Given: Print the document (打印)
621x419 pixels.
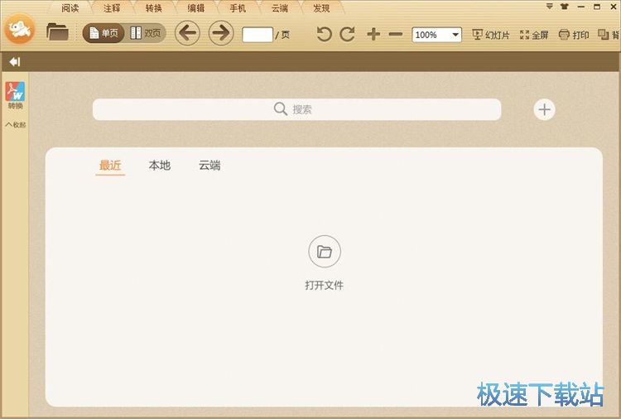Looking at the screenshot, I should click(x=574, y=35).
